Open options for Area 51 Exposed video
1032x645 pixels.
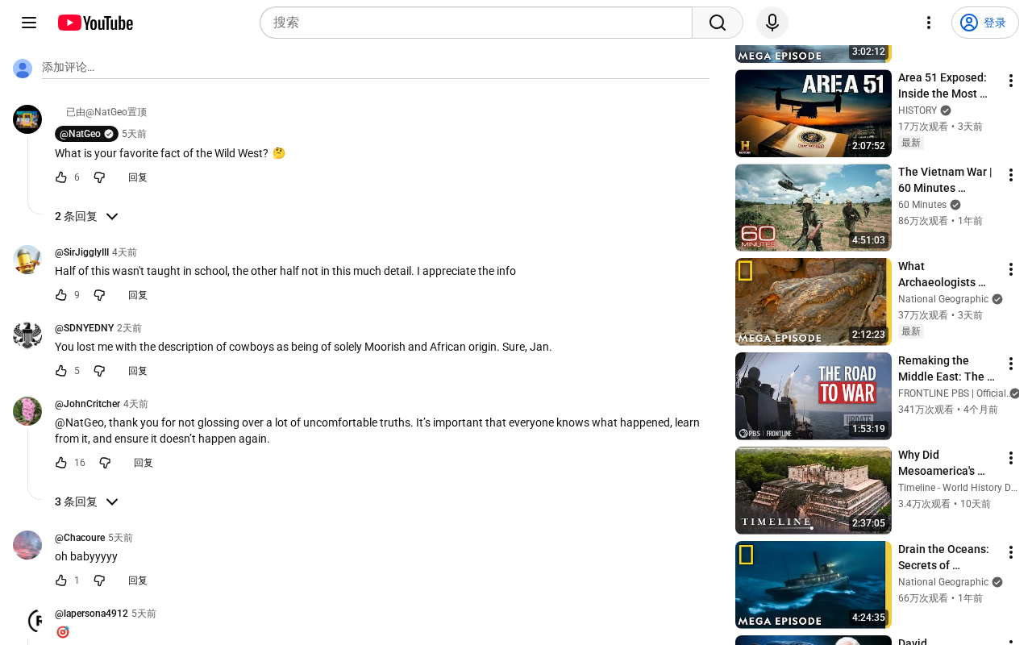coord(1011,81)
